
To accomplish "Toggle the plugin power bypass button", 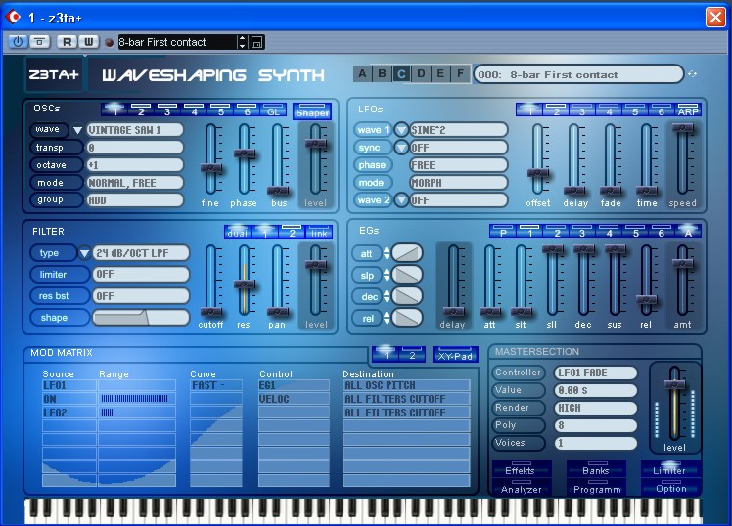I will 18,42.
